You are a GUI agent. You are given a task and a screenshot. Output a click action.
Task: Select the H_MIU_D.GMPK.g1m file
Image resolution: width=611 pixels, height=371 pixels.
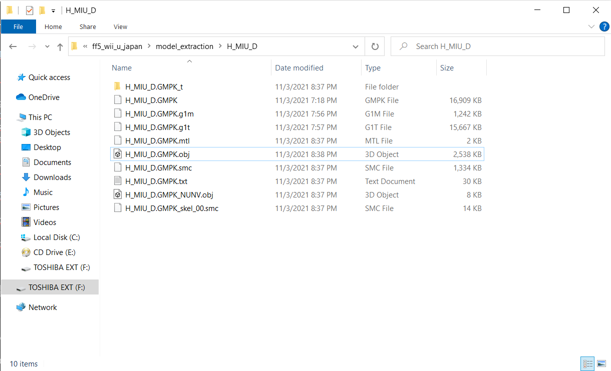(x=159, y=114)
